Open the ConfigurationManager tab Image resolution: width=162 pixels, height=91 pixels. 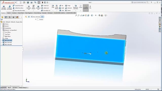(10, 17)
